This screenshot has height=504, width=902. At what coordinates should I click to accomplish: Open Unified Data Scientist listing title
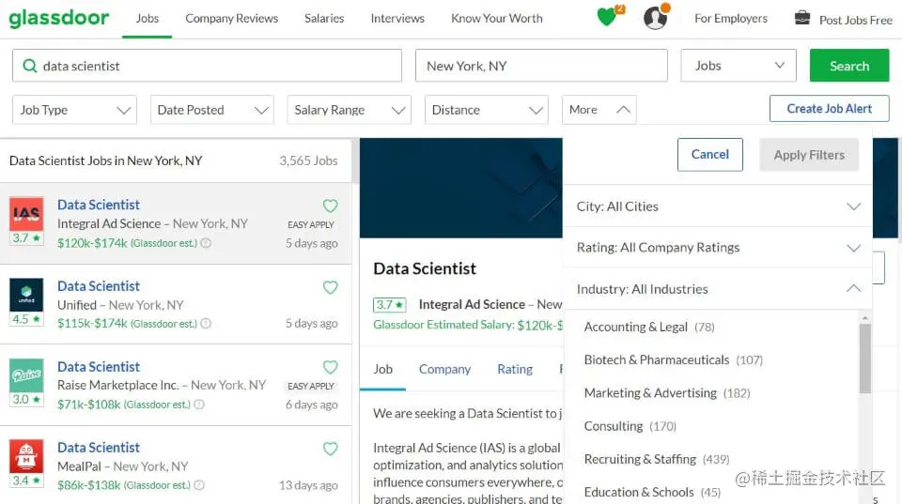99,286
